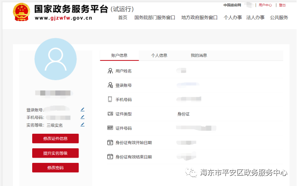The image size is (297, 186).
Task: Open the 中国政府网 link
Action: click(x=232, y=5)
